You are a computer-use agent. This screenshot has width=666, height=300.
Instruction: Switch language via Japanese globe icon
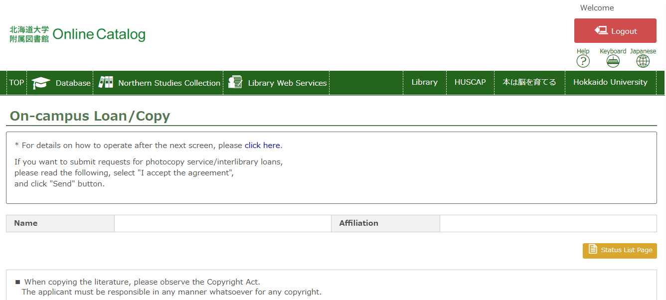643,61
